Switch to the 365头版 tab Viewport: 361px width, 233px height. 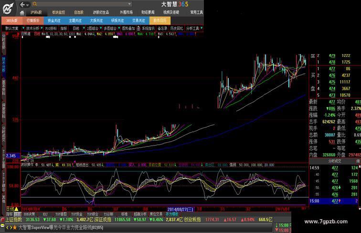(x=12, y=21)
